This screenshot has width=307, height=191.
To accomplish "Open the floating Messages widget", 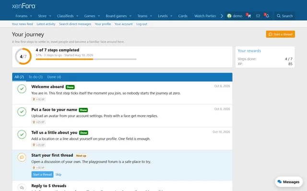I will [289, 182].
